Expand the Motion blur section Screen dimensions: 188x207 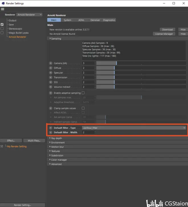(50, 147)
